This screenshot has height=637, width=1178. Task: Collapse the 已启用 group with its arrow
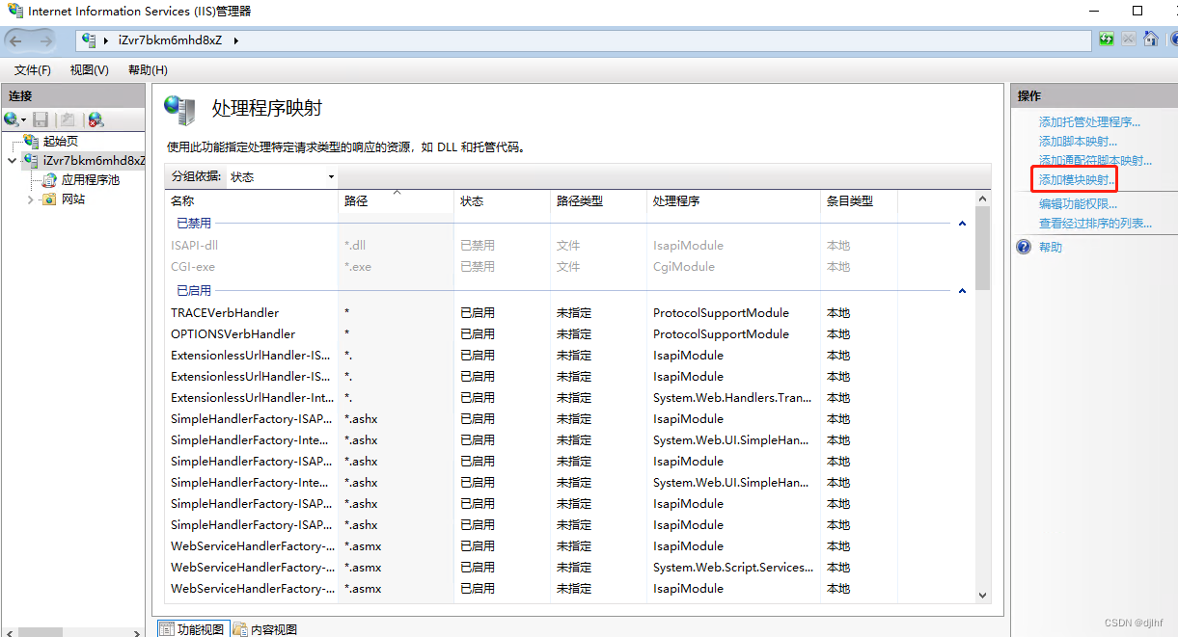click(962, 288)
